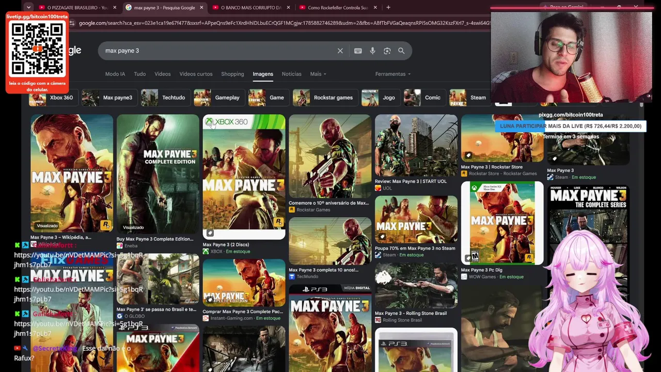
Task: Select the 'Videos' results tab
Action: point(163,74)
